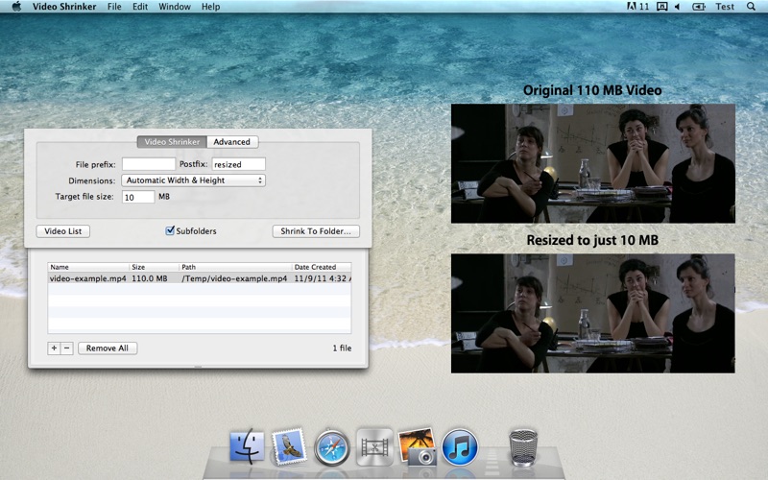
Task: Toggle the Subfolders checkbox
Action: coord(170,230)
